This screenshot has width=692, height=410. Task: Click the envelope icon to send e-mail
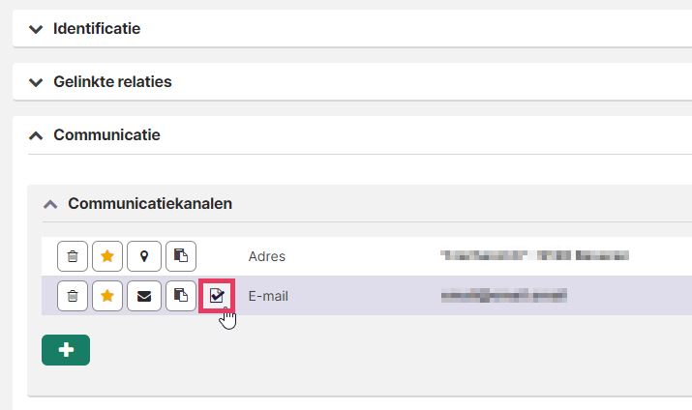144,296
